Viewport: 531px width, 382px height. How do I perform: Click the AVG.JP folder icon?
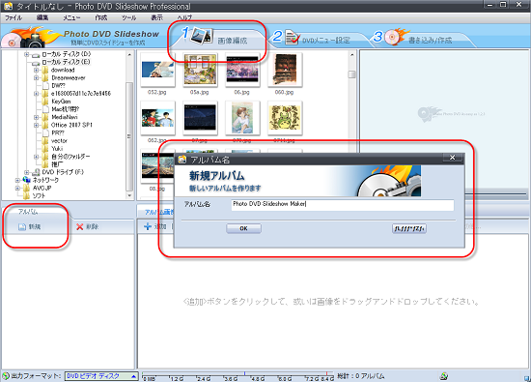coord(26,188)
